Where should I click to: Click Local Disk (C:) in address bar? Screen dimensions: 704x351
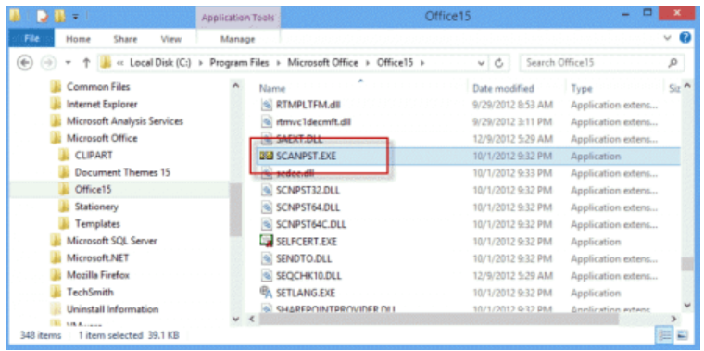160,63
